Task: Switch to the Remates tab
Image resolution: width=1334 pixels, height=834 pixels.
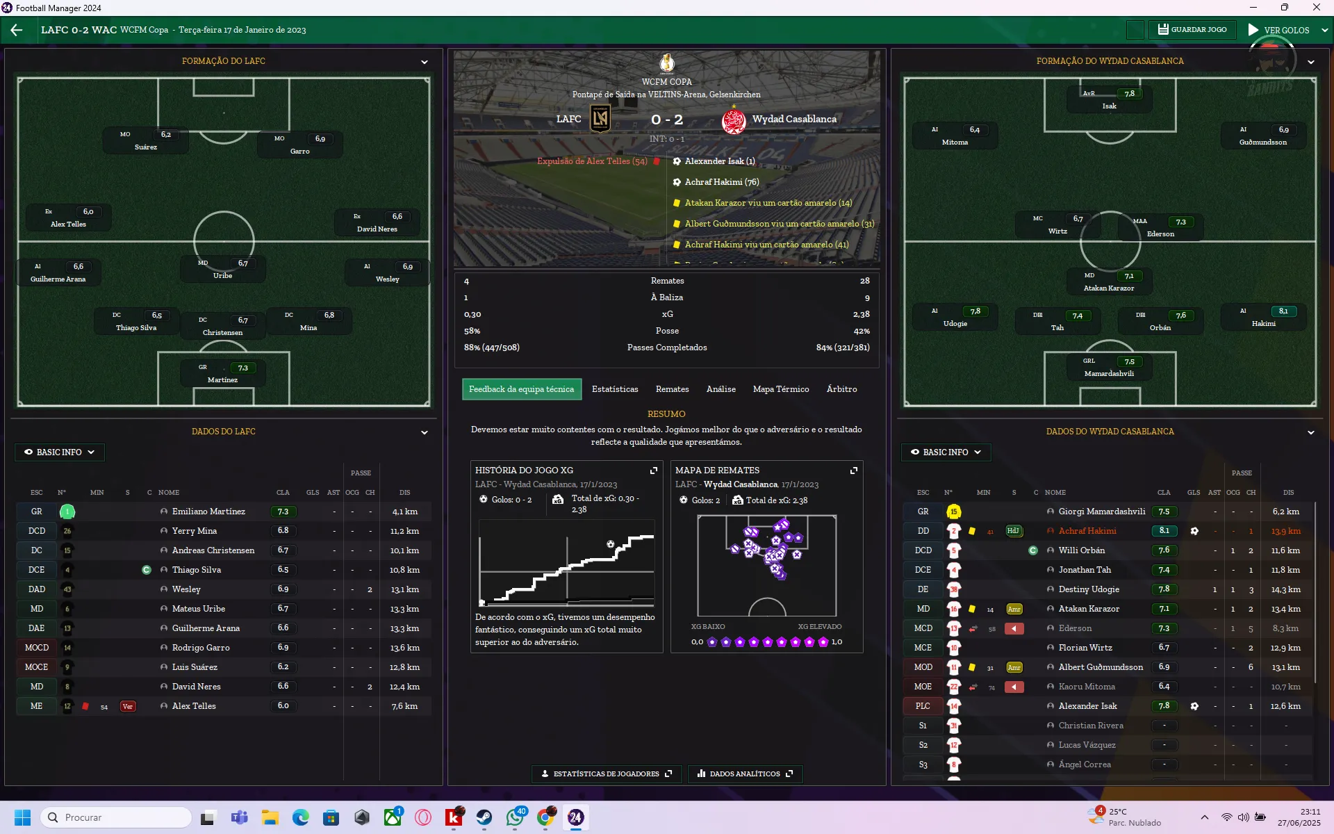Action: (x=672, y=389)
